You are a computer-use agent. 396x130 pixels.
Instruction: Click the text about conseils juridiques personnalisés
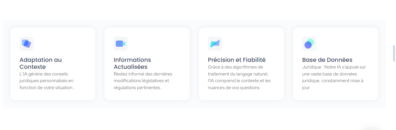click(x=47, y=81)
